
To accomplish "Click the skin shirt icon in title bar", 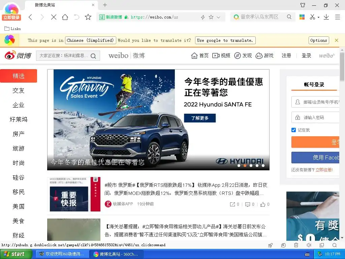I will (x=303, y=5).
